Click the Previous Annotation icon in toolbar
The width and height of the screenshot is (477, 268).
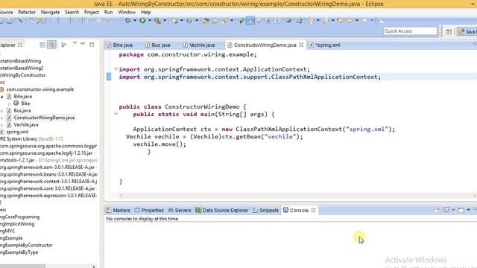pyautogui.click(x=324, y=21)
